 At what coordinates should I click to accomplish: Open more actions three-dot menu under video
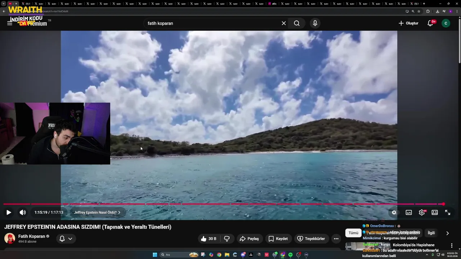click(x=336, y=238)
